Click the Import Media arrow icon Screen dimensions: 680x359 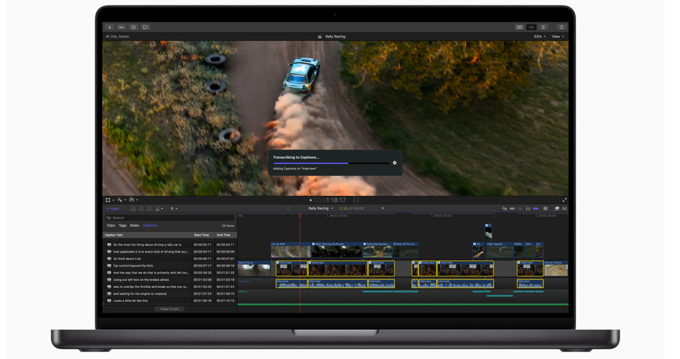click(109, 27)
